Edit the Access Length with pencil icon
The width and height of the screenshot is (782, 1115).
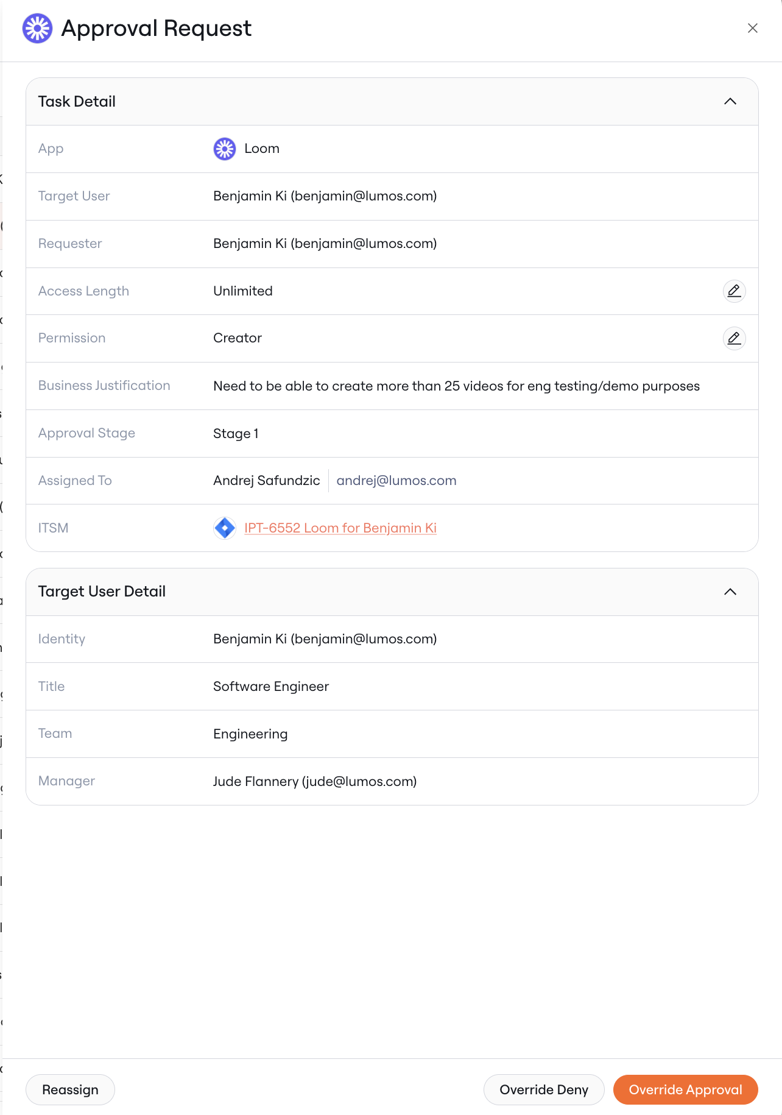[734, 291]
